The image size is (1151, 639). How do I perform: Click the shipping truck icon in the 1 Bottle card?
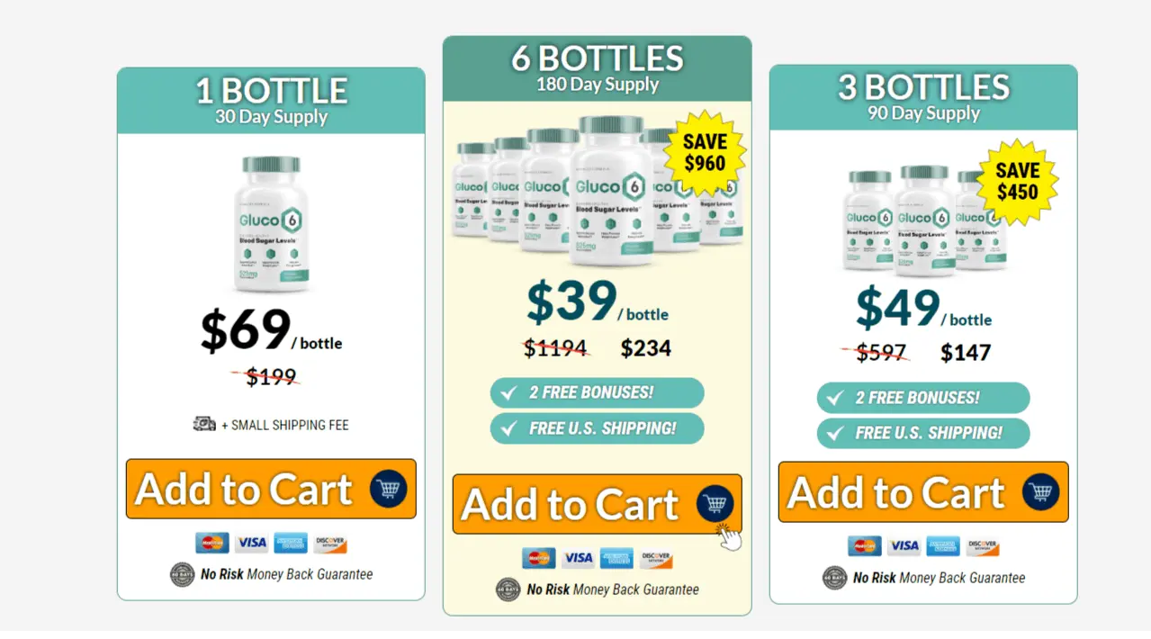click(x=204, y=424)
